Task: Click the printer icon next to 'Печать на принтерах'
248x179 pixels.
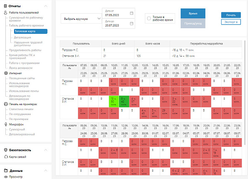Action: [x=6, y=104]
